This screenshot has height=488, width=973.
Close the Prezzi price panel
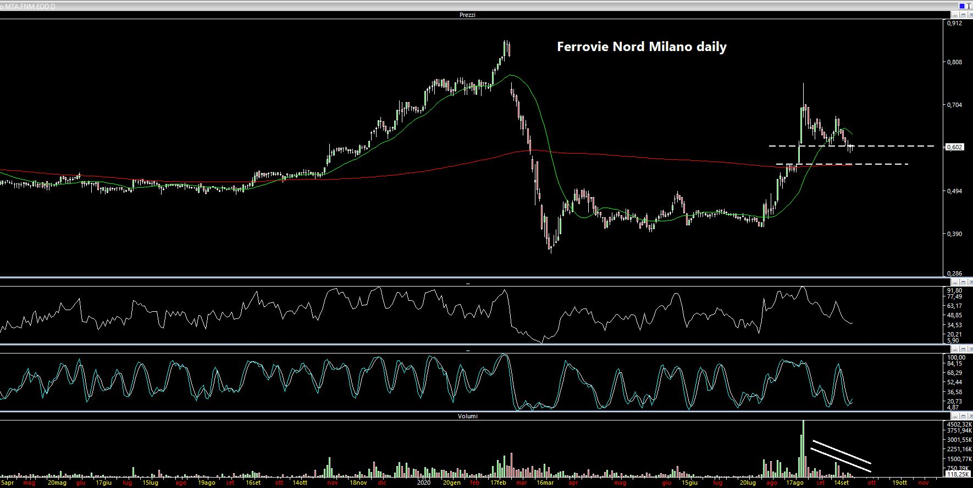(x=970, y=15)
